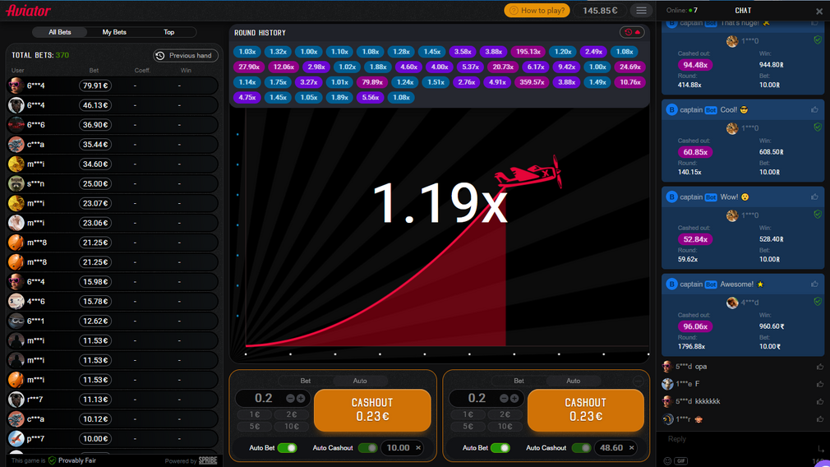This screenshot has height=467, width=830.
Task: Toggle Auto Cashout next to 48.60 field
Action: 581,448
